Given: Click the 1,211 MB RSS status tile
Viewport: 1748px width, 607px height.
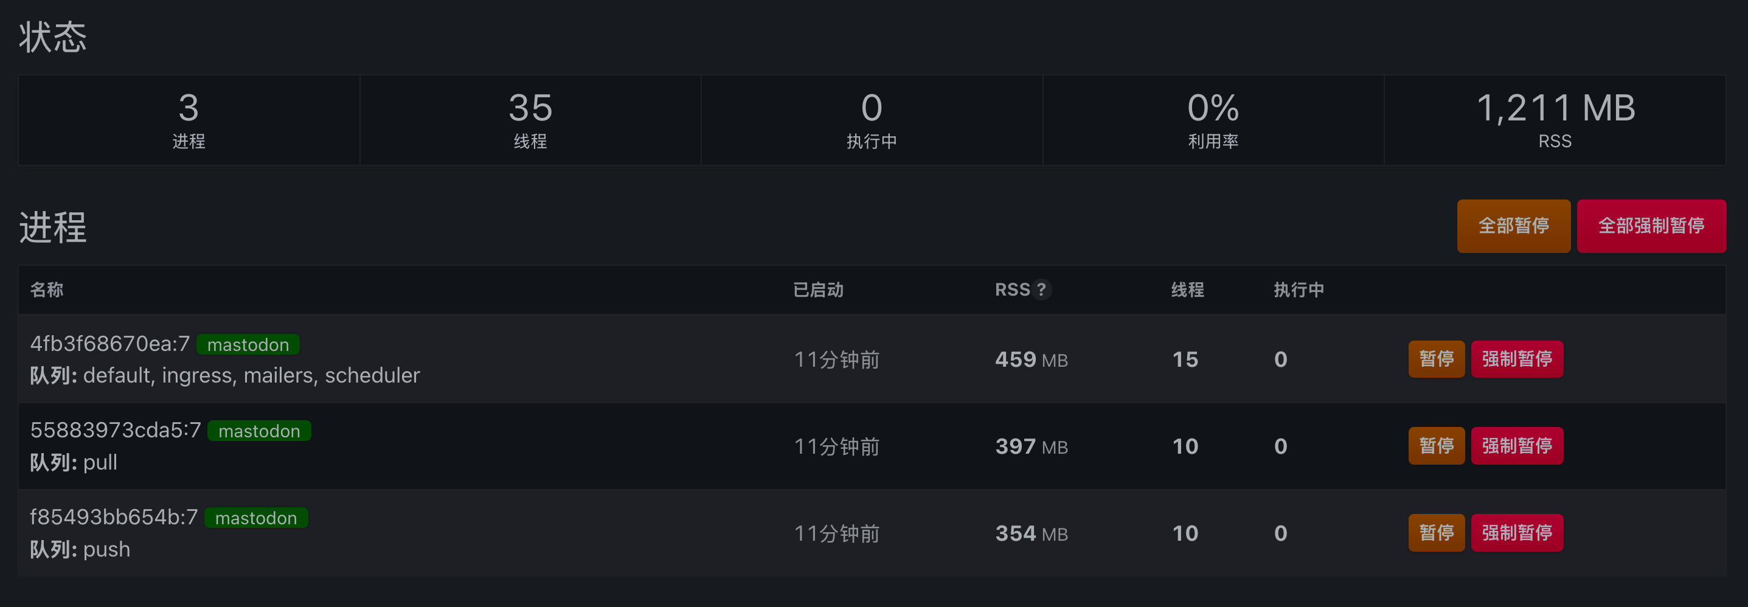Looking at the screenshot, I should click(1554, 120).
